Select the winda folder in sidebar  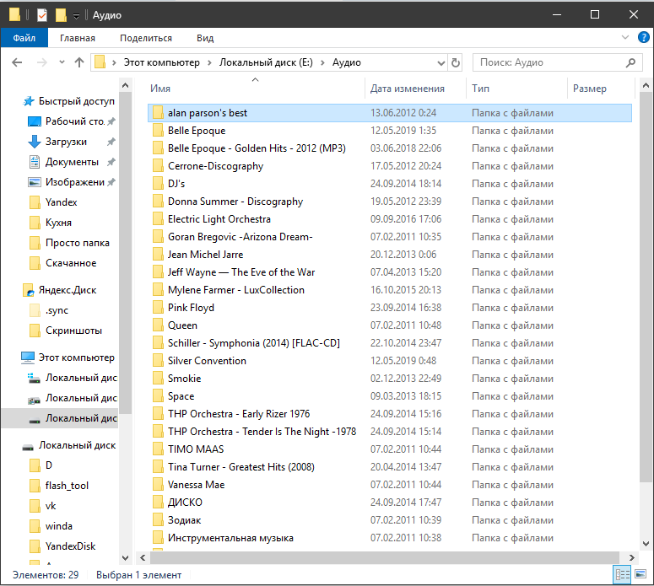click(x=59, y=526)
